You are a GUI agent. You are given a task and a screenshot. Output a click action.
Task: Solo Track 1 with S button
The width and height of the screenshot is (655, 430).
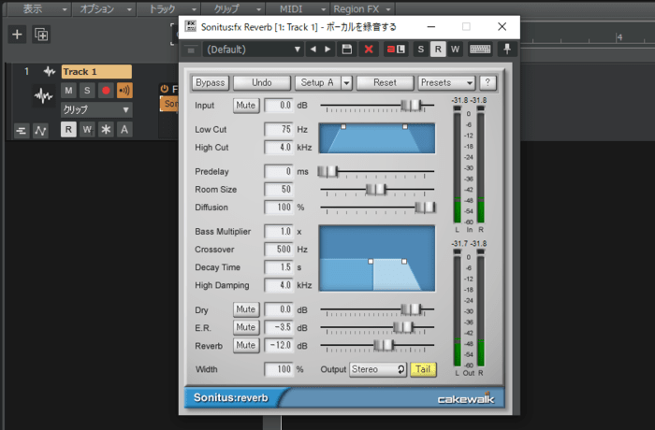pos(87,90)
